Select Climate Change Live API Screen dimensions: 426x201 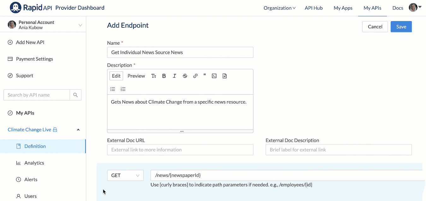[29, 130]
